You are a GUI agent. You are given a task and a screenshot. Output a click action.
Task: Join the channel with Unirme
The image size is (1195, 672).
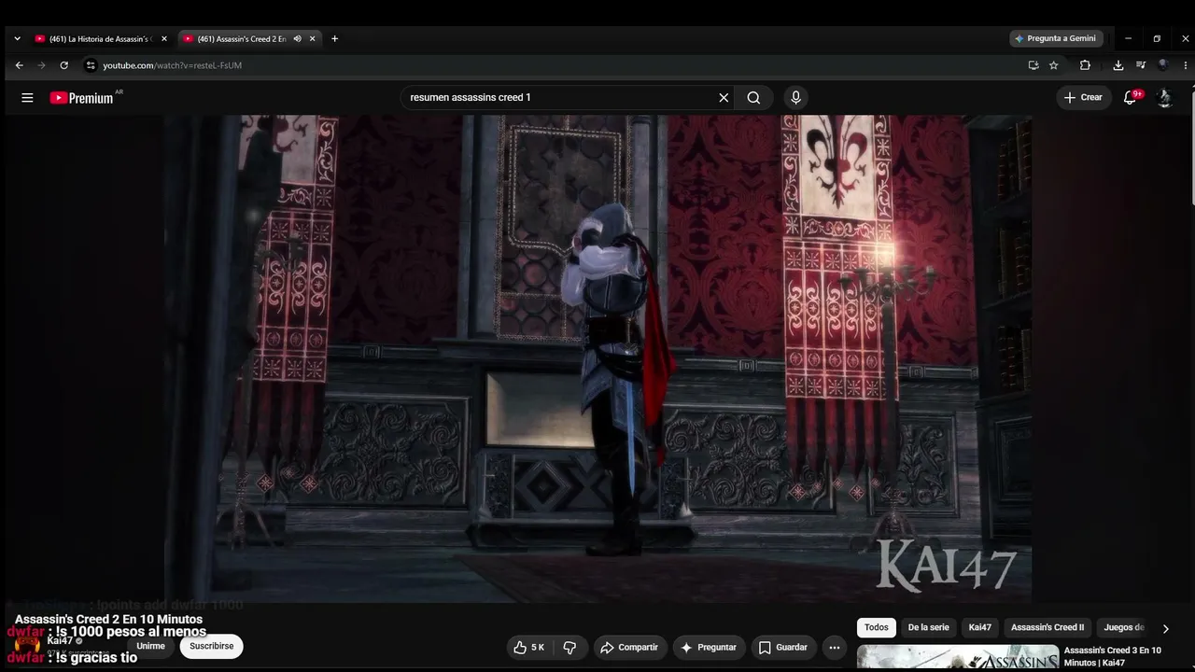150,646
